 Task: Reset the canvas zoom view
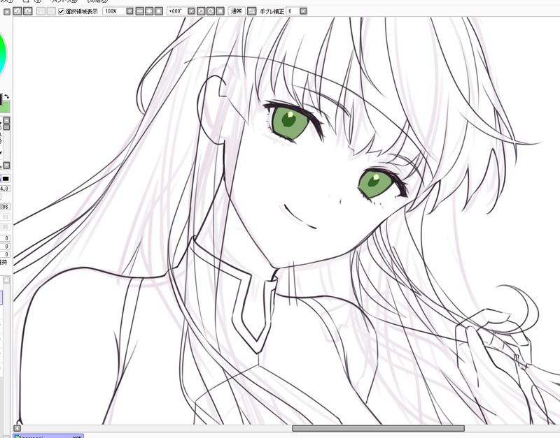click(159, 11)
